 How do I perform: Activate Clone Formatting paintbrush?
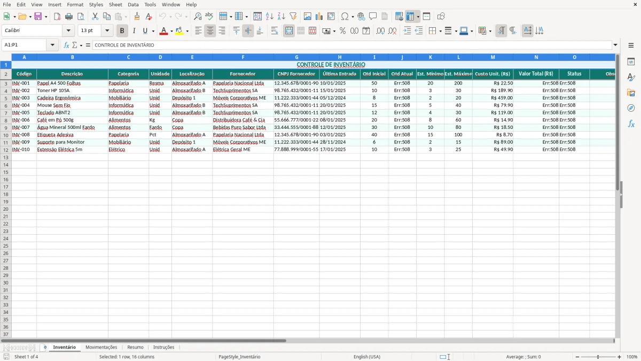tap(137, 17)
